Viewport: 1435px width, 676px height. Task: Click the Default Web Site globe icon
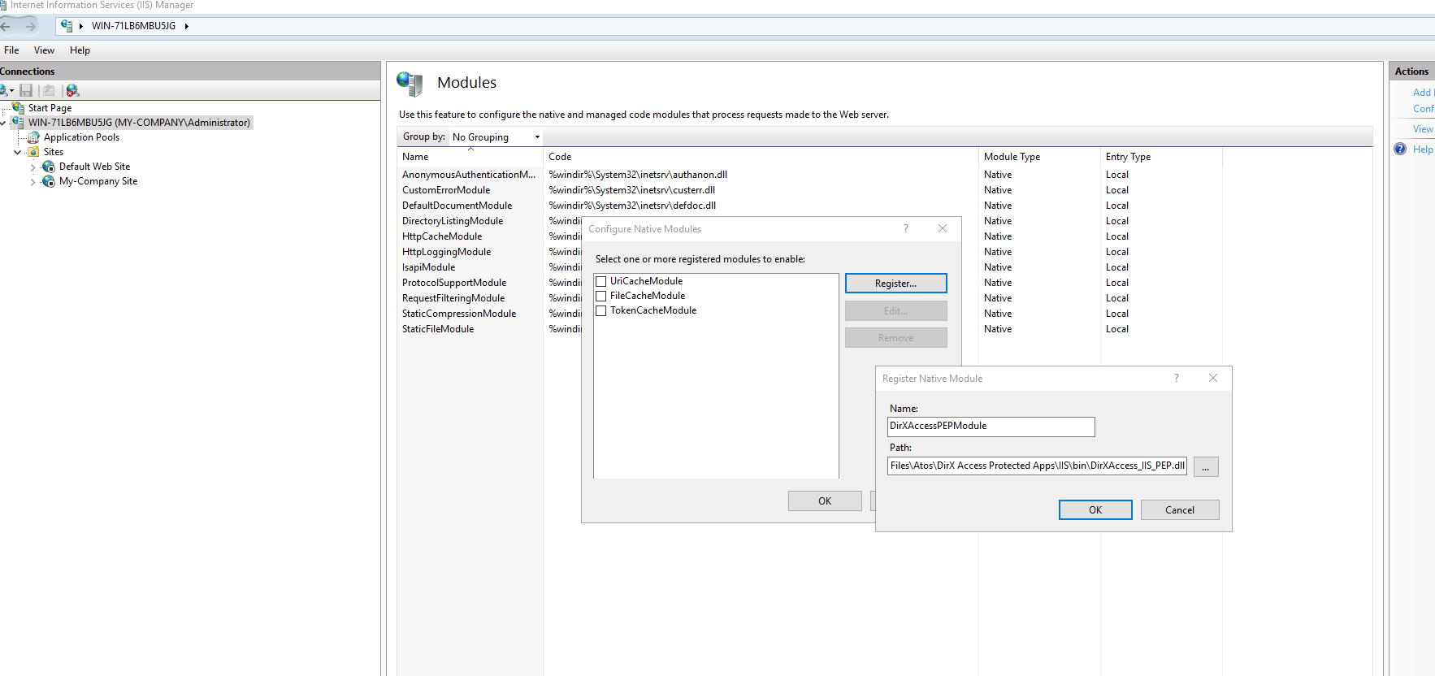pos(49,167)
